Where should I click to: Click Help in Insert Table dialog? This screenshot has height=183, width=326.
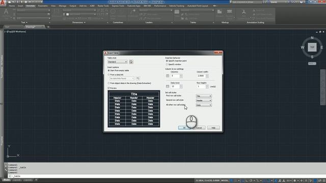213,128
